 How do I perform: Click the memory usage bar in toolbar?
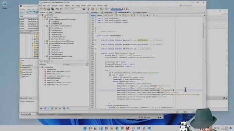116,9
